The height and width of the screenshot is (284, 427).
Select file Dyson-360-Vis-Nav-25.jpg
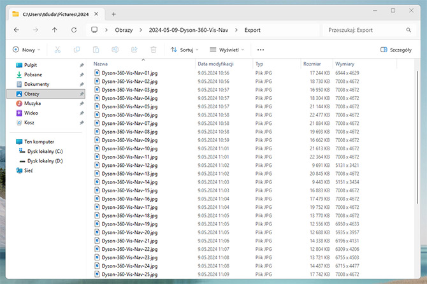129,274
